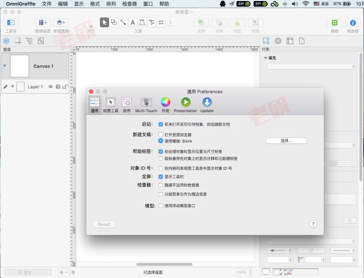Image resolution: width=364 pixels, height=278 pixels.
Task: Collapse the 填充 fill section
Action: [x=265, y=58]
